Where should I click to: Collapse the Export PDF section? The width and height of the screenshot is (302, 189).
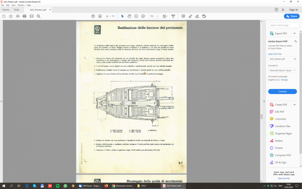[x=295, y=34]
